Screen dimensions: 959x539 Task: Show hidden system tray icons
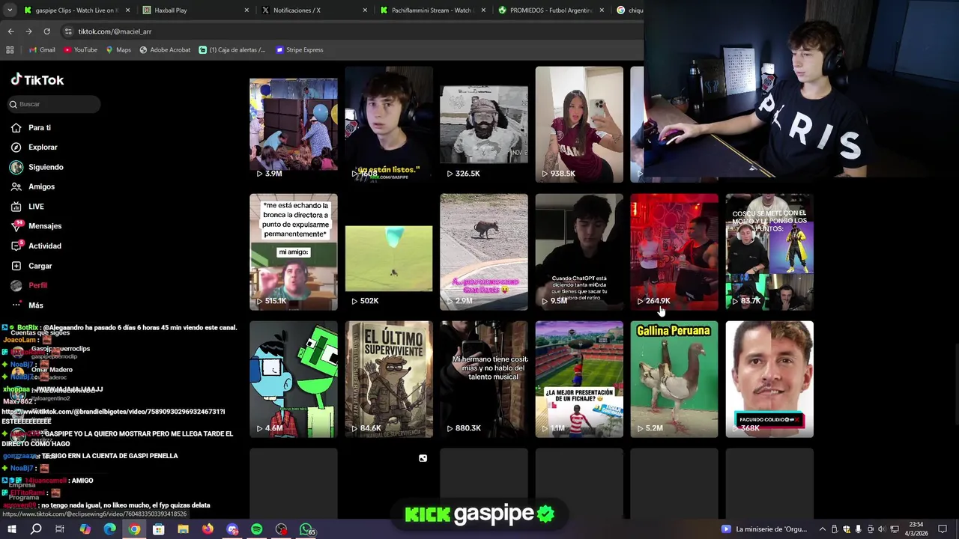pos(822,529)
